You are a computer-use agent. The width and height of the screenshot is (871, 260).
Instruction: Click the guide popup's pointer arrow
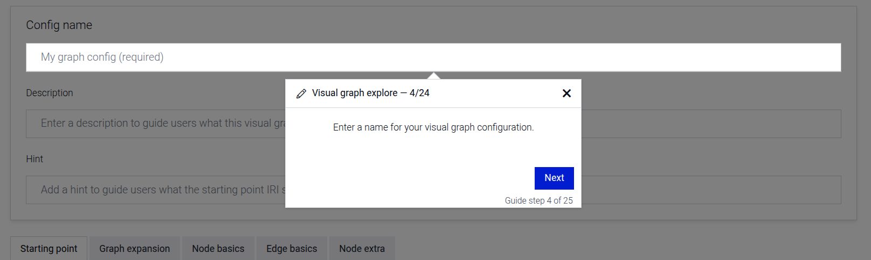tap(433, 76)
